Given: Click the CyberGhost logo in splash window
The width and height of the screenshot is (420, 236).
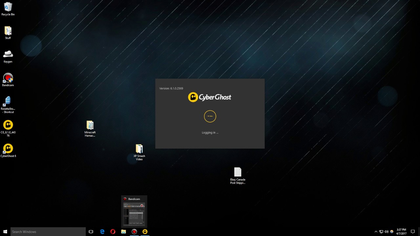Looking at the screenshot, I should pos(210,97).
